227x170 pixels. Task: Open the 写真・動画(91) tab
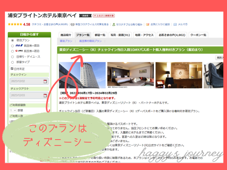click(x=120, y=35)
